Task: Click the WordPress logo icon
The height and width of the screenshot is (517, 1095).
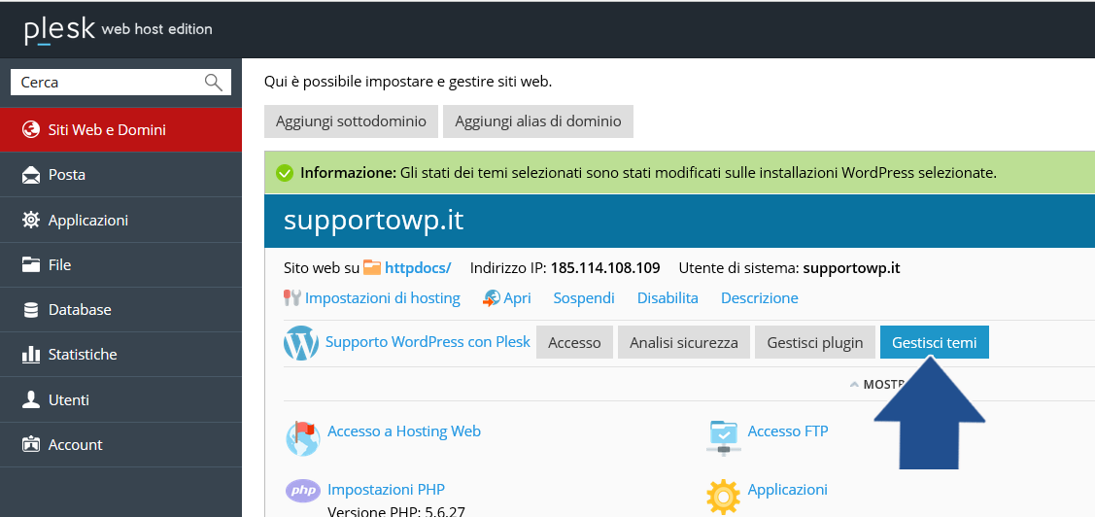Action: point(300,342)
